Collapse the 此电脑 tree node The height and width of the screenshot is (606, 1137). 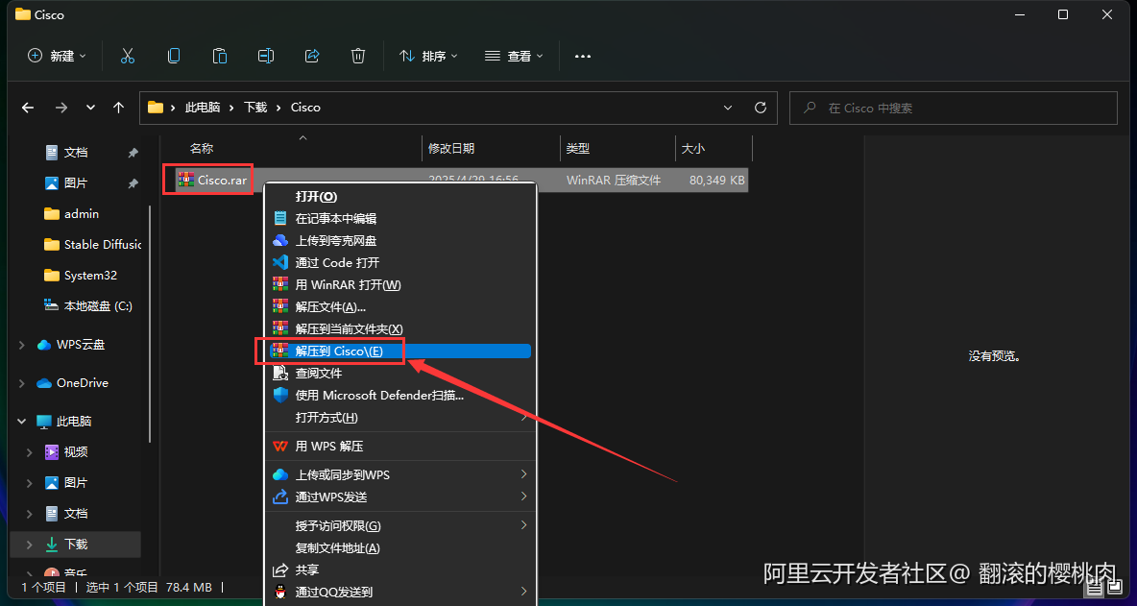[22, 422]
